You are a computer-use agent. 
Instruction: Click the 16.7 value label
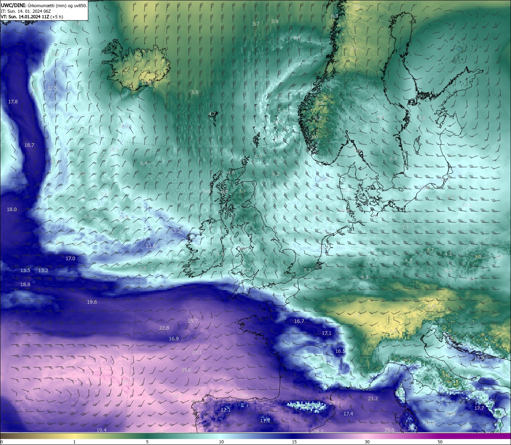tap(299, 321)
